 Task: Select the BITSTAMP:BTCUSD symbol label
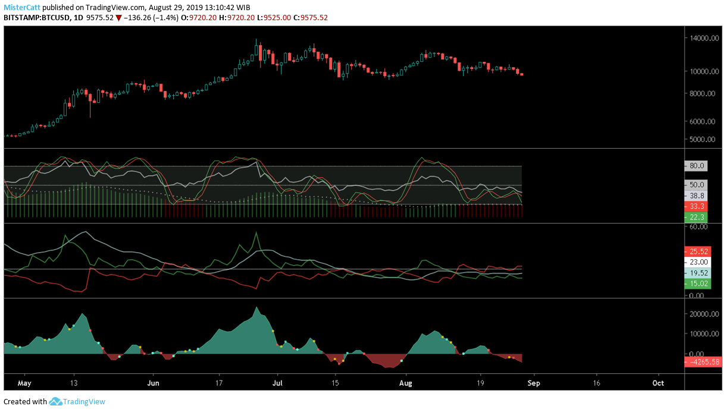(37, 18)
